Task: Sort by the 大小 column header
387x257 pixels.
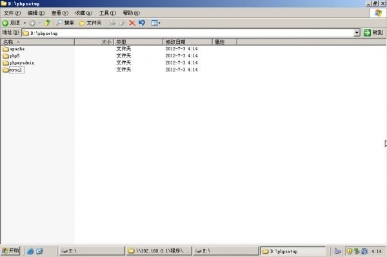Action: point(94,42)
